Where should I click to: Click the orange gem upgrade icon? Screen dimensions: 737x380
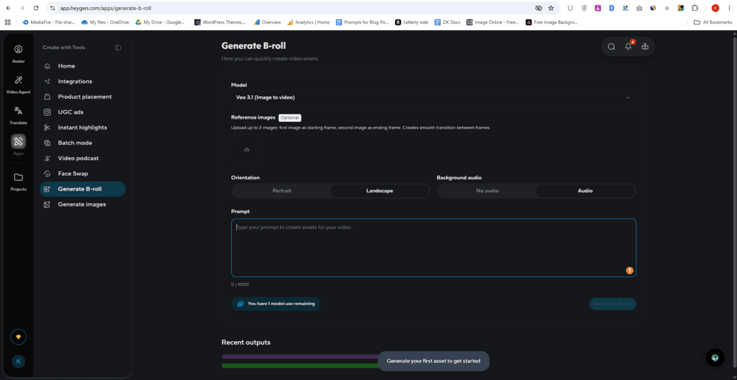18,338
